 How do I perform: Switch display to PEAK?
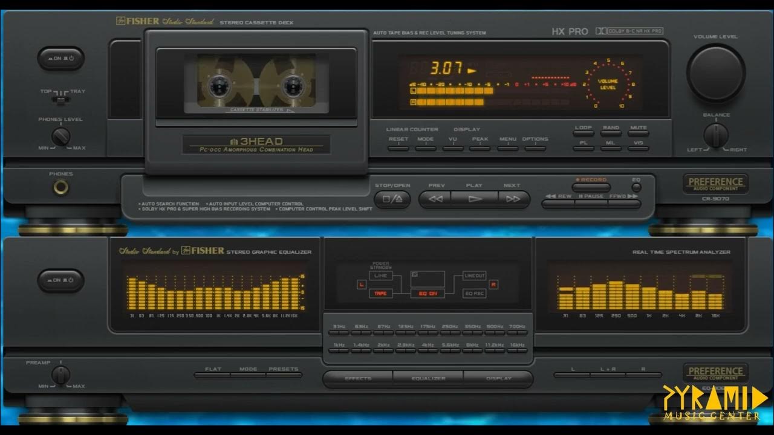coord(480,148)
